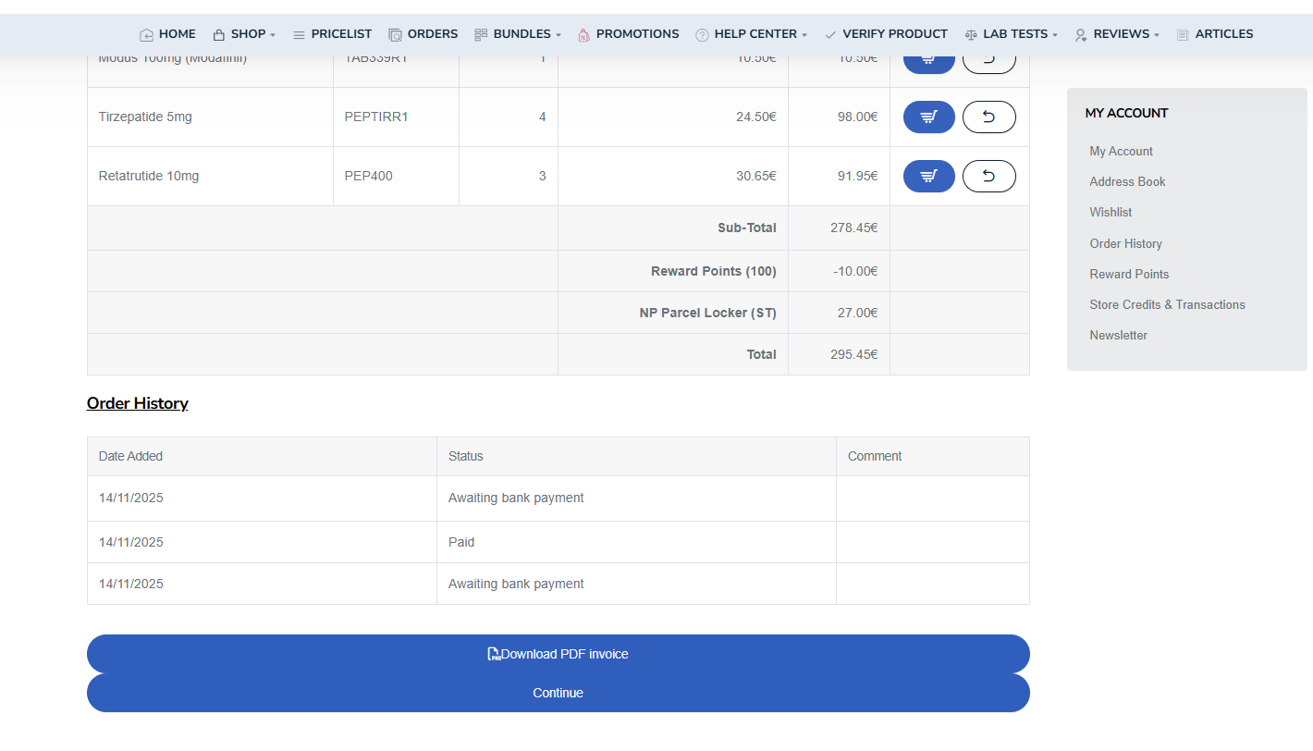Click the Verify Product checkmark icon
This screenshot has height=751, width=1313.
coord(830,35)
